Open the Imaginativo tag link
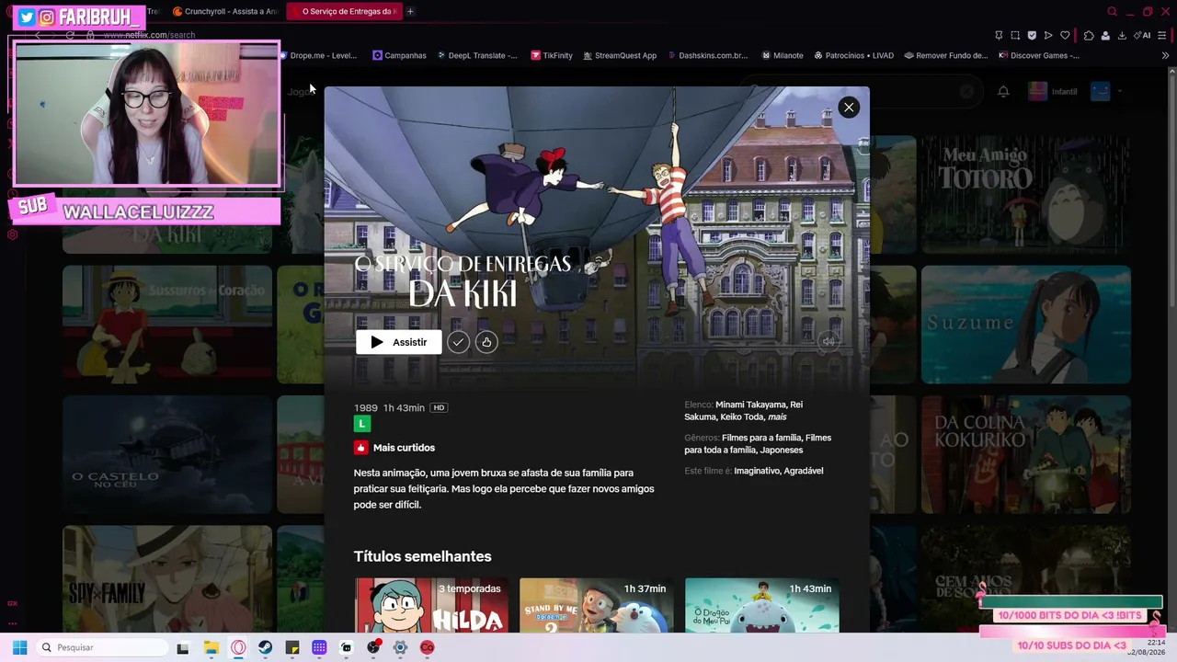The image size is (1177, 662). [757, 471]
